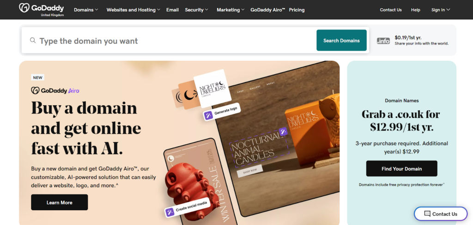Click the Generate logo sparkle icon

(x=208, y=115)
